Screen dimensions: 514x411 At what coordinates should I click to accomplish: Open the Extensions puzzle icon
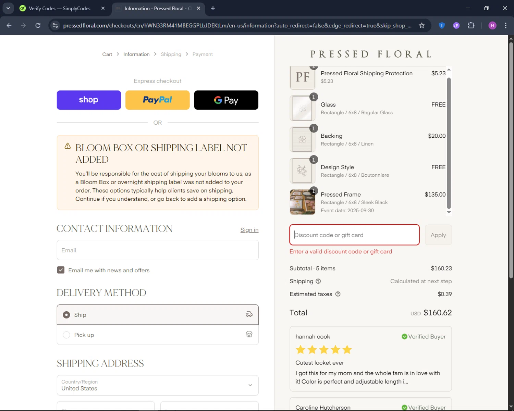click(471, 25)
